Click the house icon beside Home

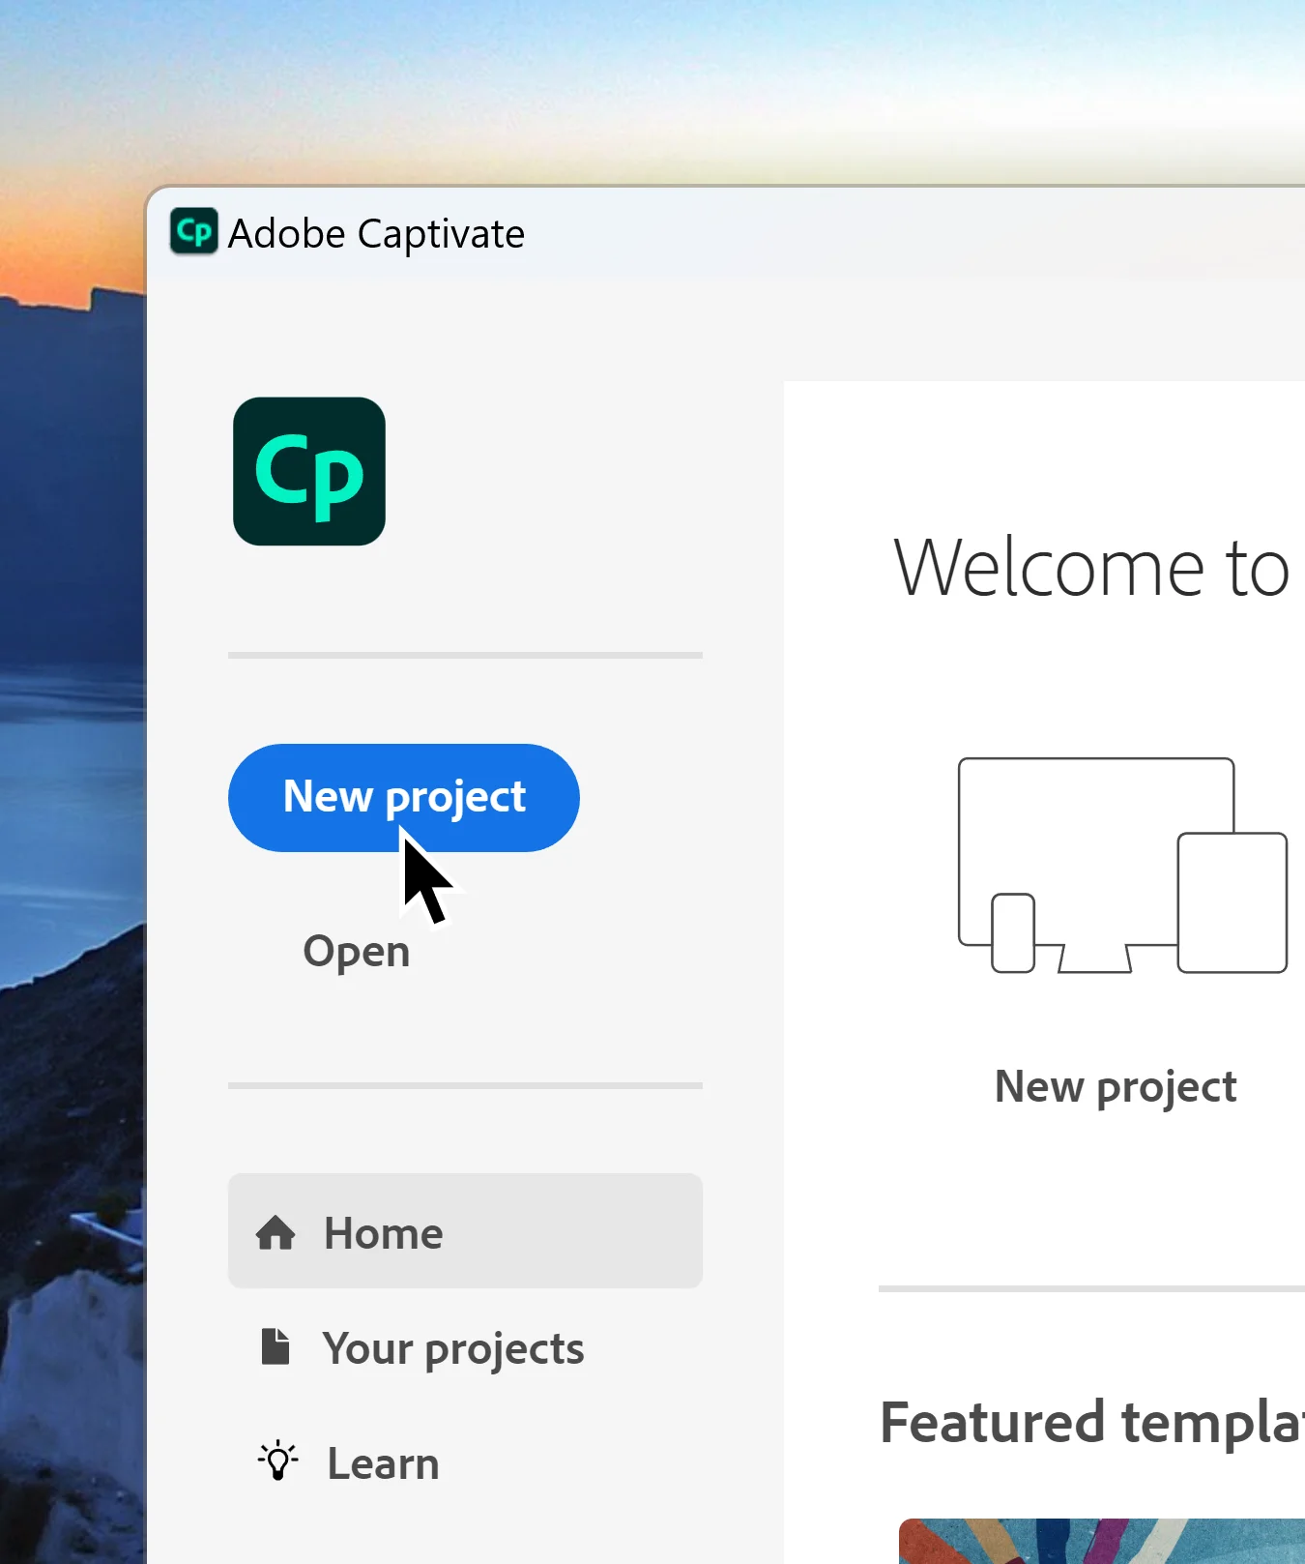click(275, 1232)
